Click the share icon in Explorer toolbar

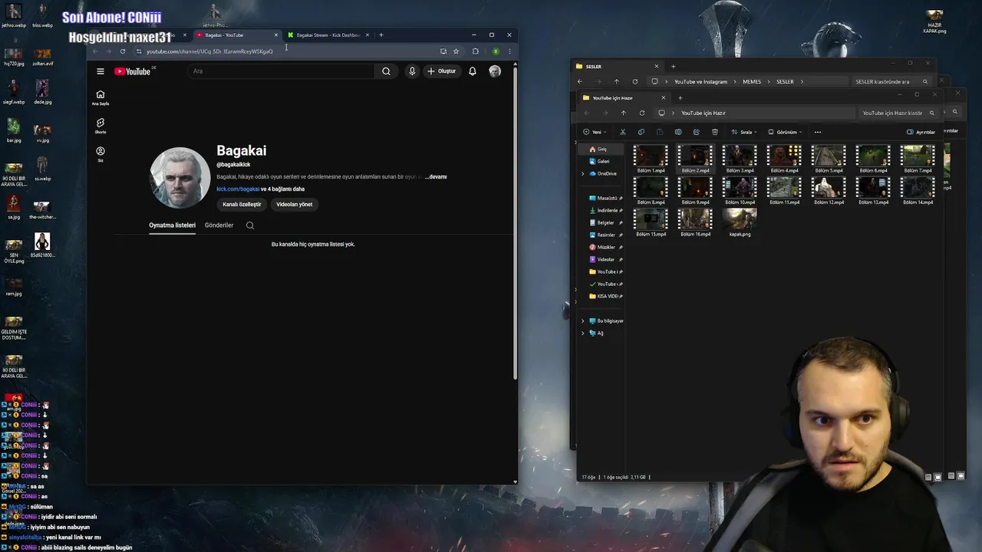point(697,132)
